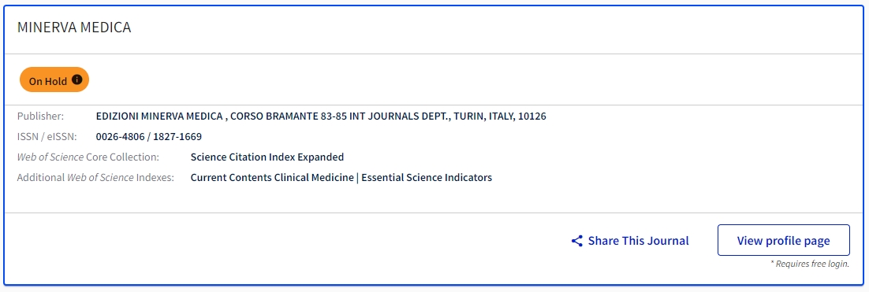Click Essential Science Indicators index

click(427, 178)
